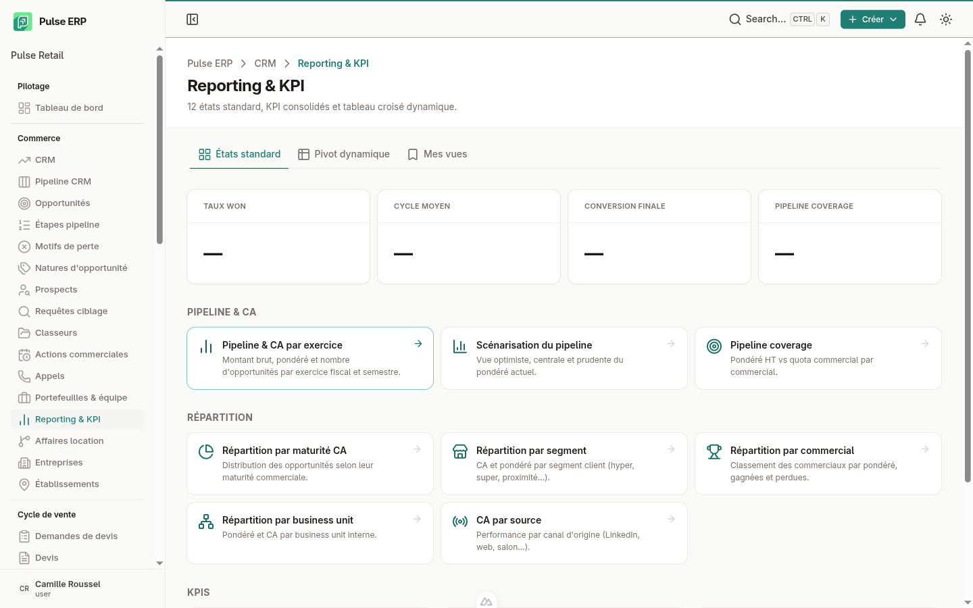Open Répartition par segment report
Screen dimensions: 973x608
coord(564,463)
